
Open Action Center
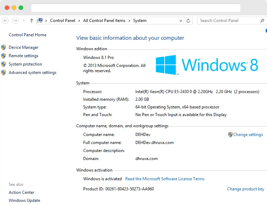click(22, 192)
